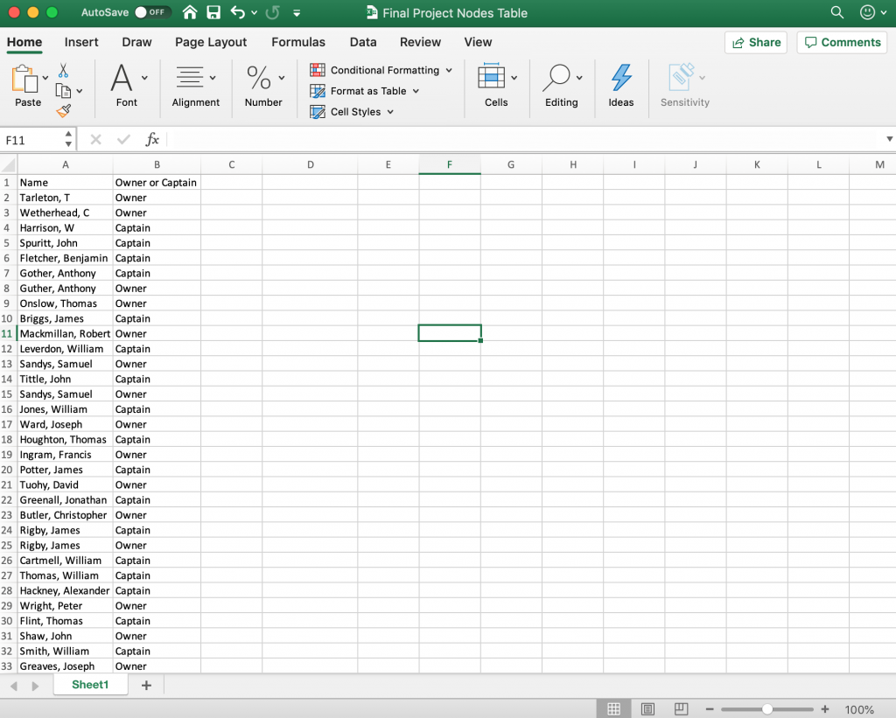Add a new sheet with plus button
The width and height of the screenshot is (896, 718).
(x=146, y=685)
